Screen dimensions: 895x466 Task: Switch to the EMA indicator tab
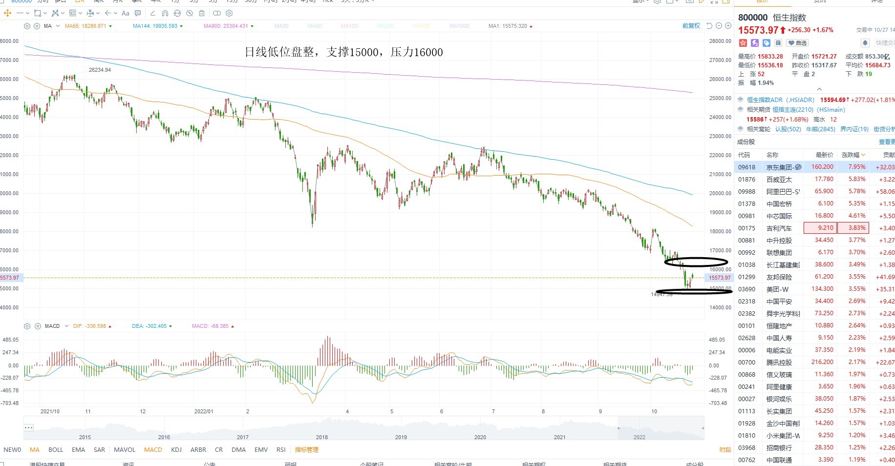[78, 449]
